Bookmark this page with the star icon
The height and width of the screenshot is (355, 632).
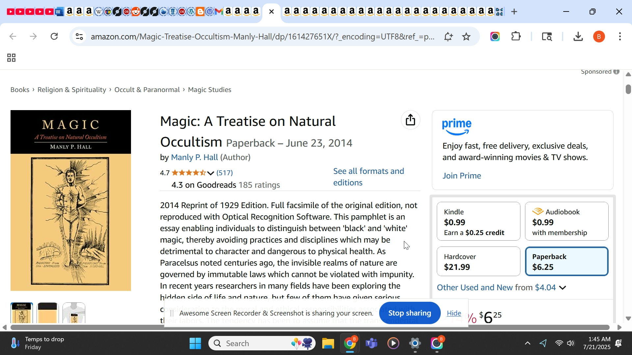pyautogui.click(x=466, y=36)
